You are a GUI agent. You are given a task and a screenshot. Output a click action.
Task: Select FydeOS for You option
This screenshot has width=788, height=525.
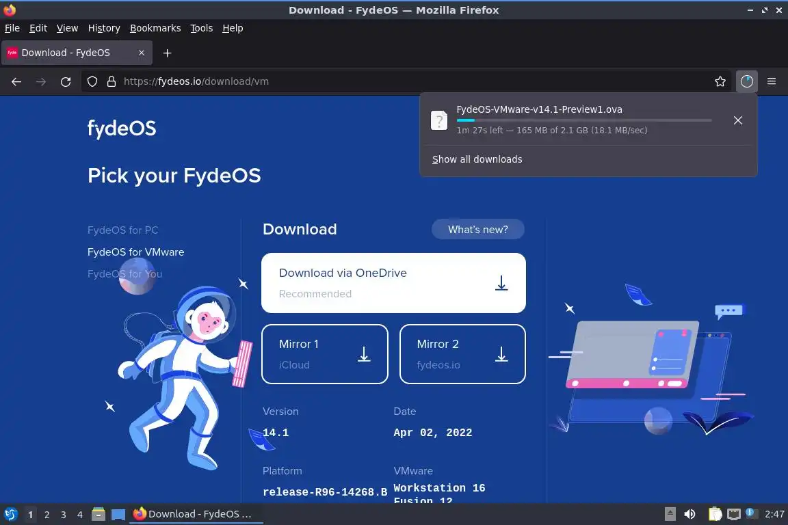pyautogui.click(x=124, y=274)
